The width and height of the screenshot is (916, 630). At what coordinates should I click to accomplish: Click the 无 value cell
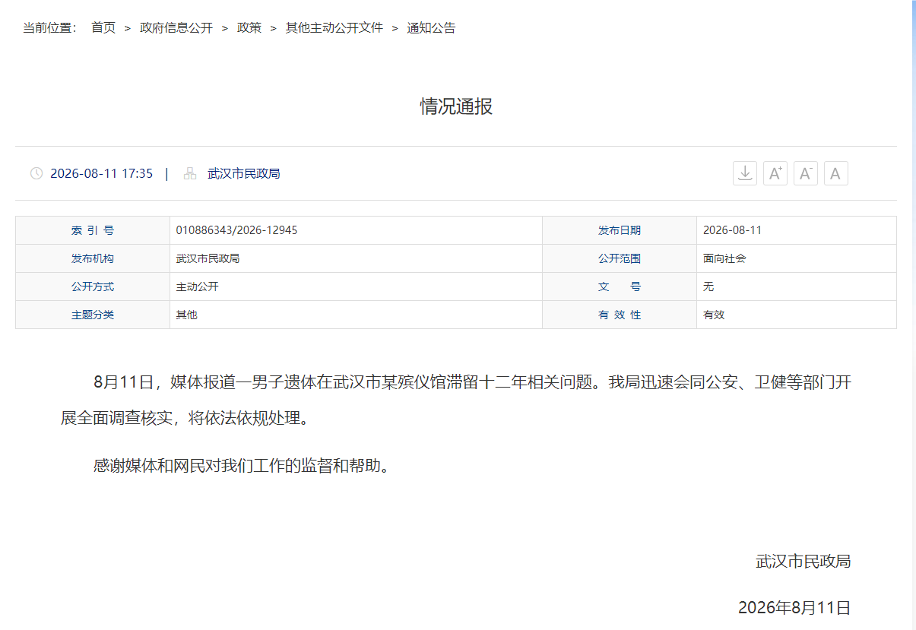click(797, 287)
